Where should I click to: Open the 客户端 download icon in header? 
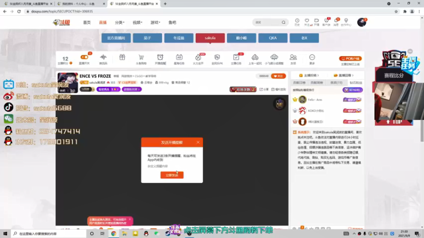(x=326, y=21)
